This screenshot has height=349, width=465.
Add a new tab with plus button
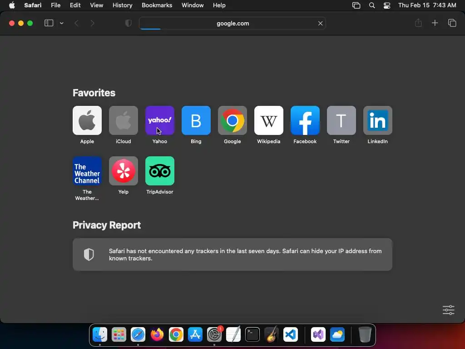[435, 23]
